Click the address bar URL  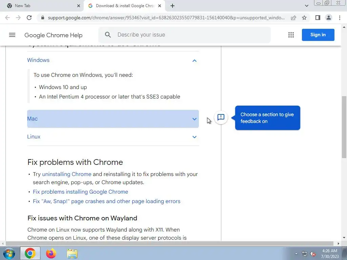click(166, 18)
